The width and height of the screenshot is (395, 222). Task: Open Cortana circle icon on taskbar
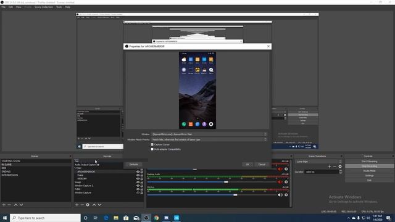pos(85,218)
